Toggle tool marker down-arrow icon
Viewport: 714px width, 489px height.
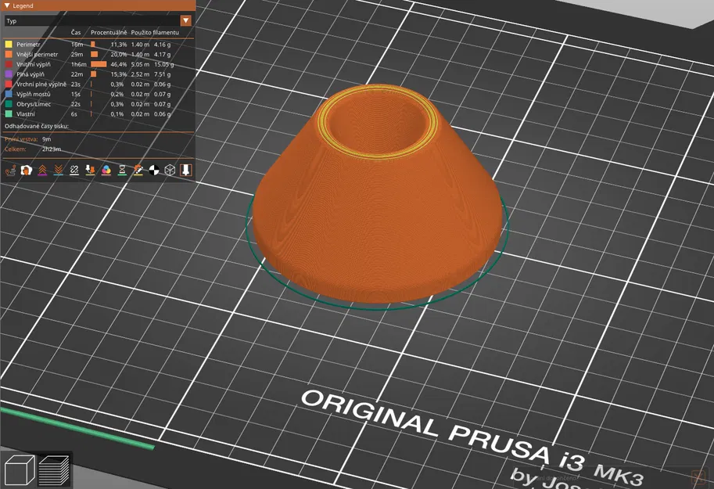(186, 171)
